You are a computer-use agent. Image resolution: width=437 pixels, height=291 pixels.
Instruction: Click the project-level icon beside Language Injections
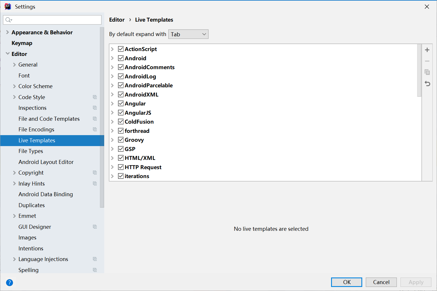[95, 259]
